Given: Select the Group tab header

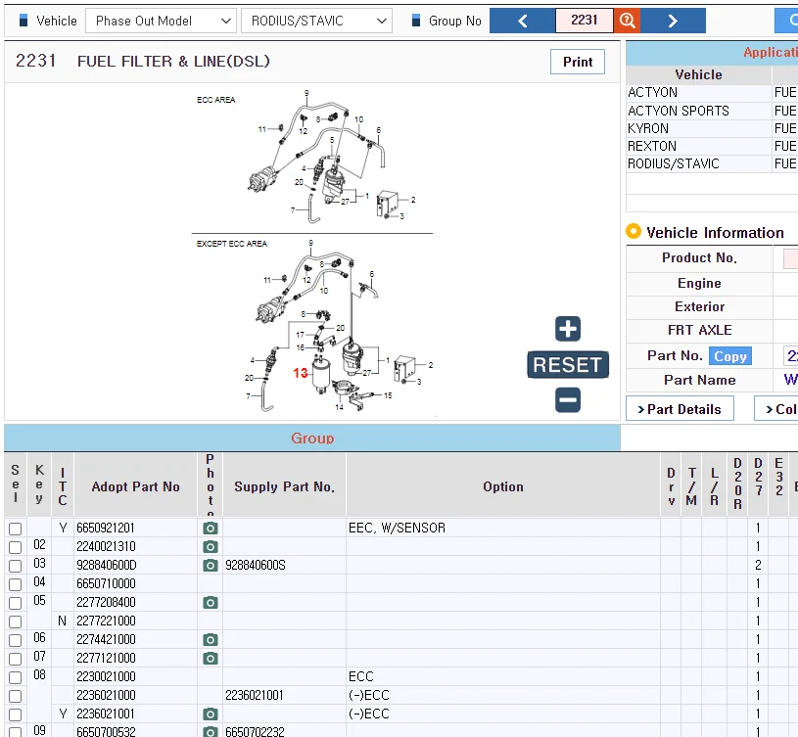Looking at the screenshot, I should pos(312,438).
